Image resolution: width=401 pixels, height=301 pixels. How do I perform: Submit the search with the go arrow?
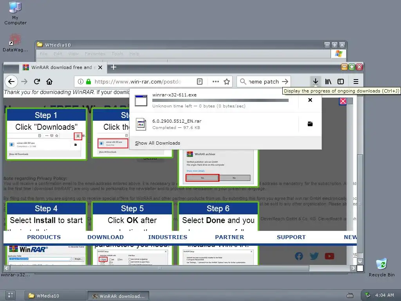(285, 82)
